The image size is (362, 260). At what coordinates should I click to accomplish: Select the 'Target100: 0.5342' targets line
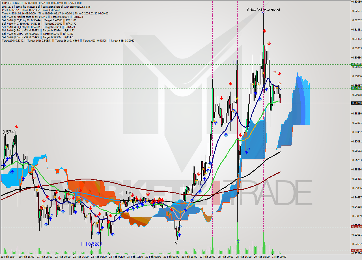[68, 40]
